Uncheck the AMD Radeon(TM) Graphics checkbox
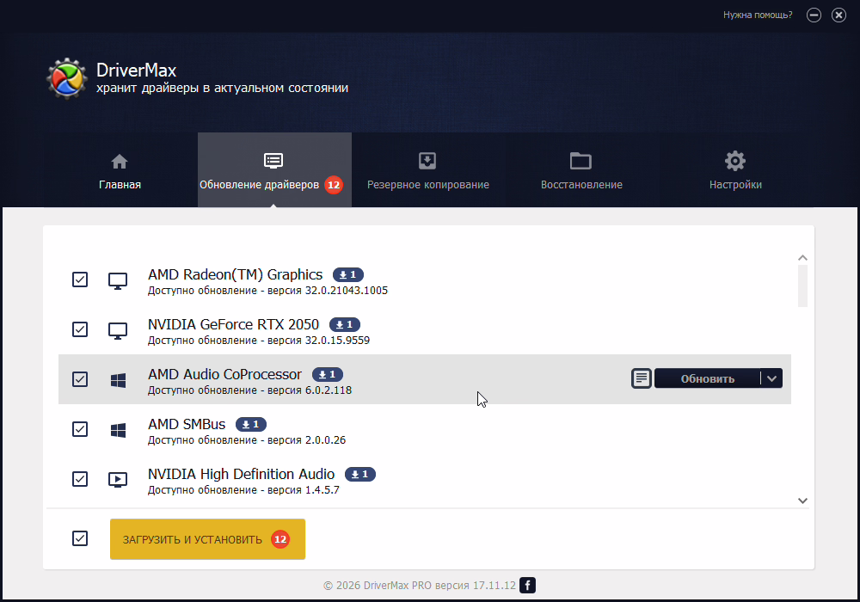The image size is (860, 602). pos(80,279)
